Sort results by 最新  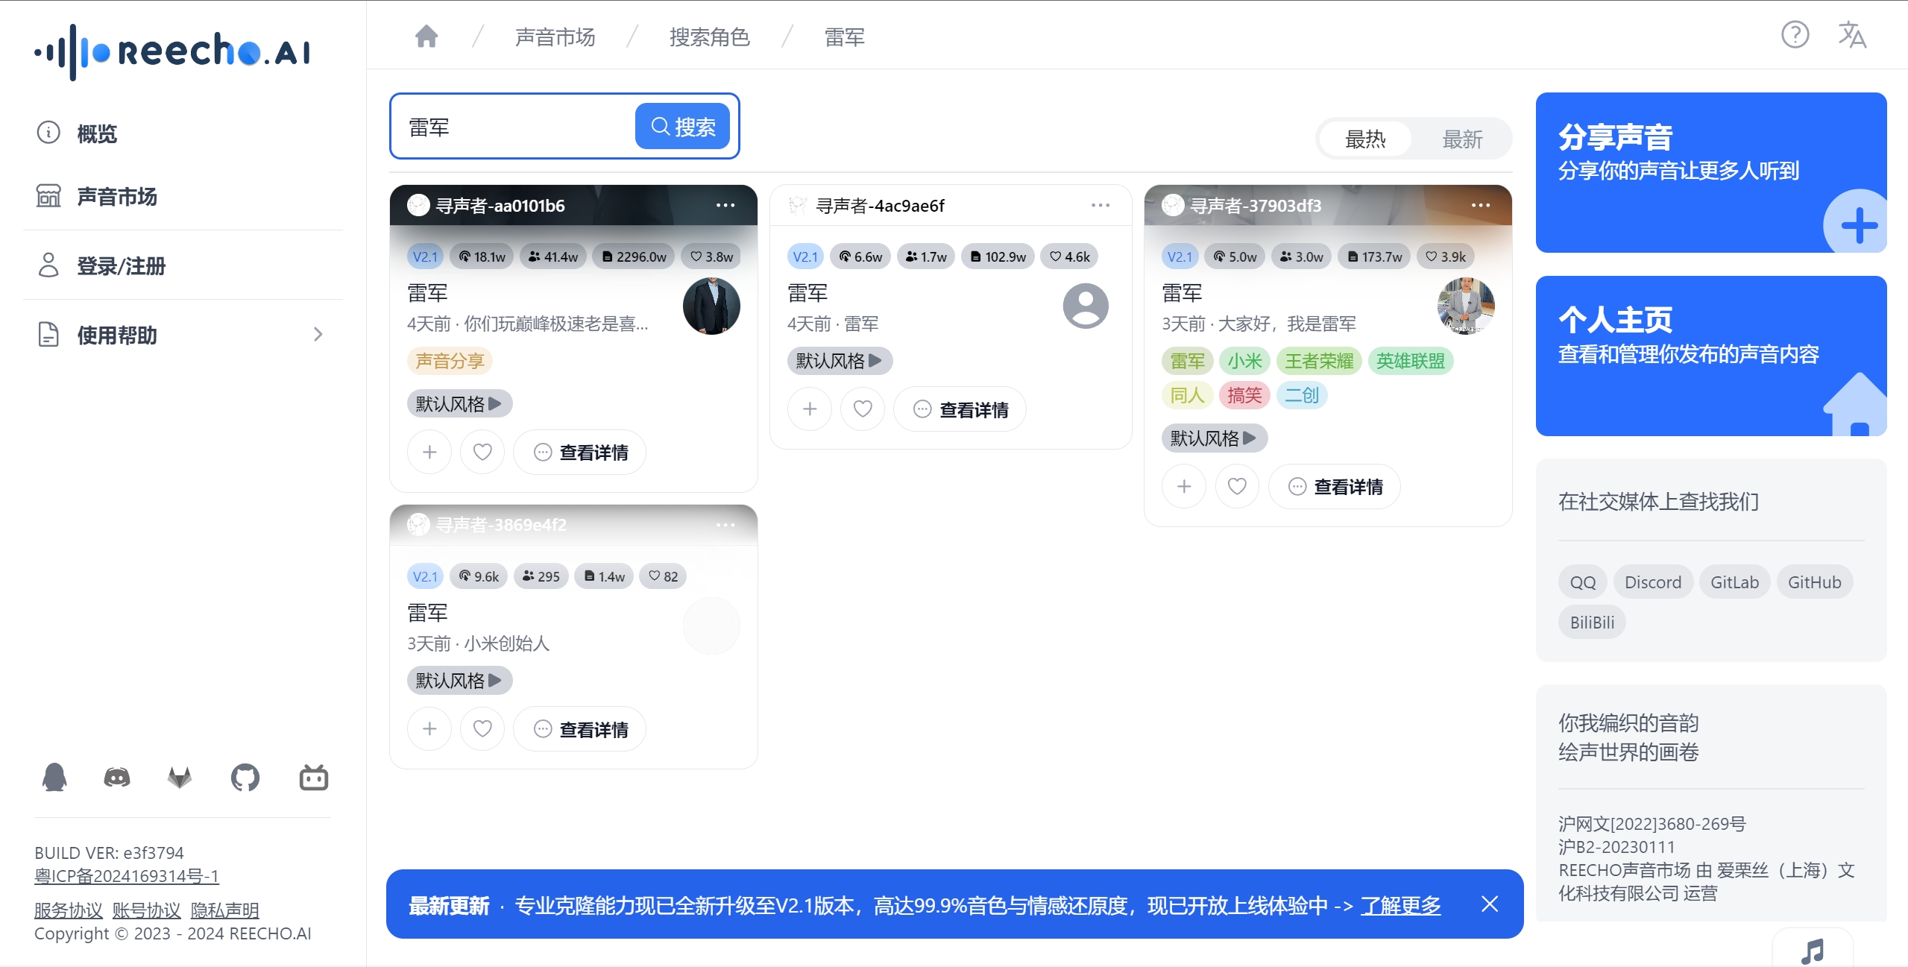(1462, 139)
